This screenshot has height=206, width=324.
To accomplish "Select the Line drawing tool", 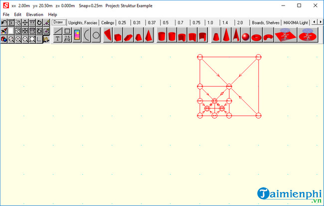I will (57, 31).
